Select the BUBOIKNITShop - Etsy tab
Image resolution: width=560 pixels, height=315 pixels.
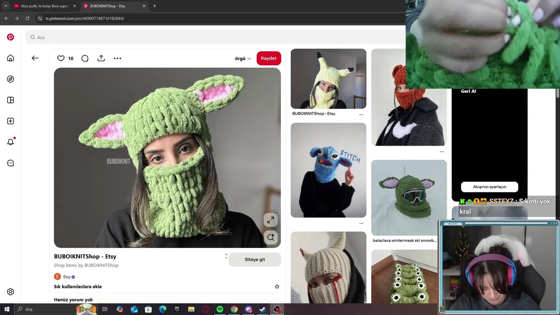[x=115, y=6]
